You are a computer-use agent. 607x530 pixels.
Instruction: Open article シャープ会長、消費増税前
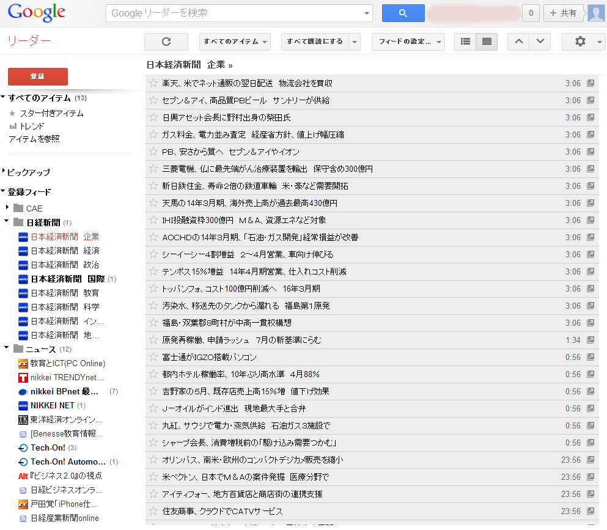coord(249,443)
